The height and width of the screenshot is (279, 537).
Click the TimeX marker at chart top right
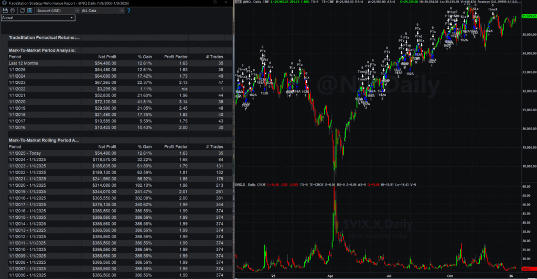(x=493, y=9)
